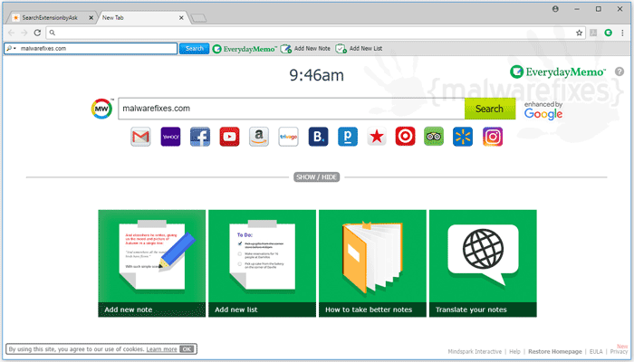Open How to take better notes tile
This screenshot has width=634, height=362.
[372, 263]
